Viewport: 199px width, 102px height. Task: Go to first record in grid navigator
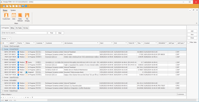click(x=1, y=97)
